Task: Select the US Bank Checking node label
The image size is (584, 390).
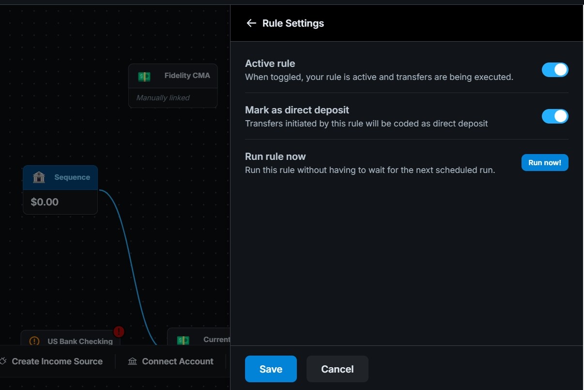Action: coord(80,341)
